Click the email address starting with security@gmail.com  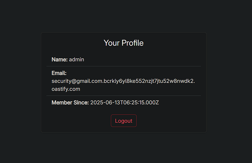[123, 81]
